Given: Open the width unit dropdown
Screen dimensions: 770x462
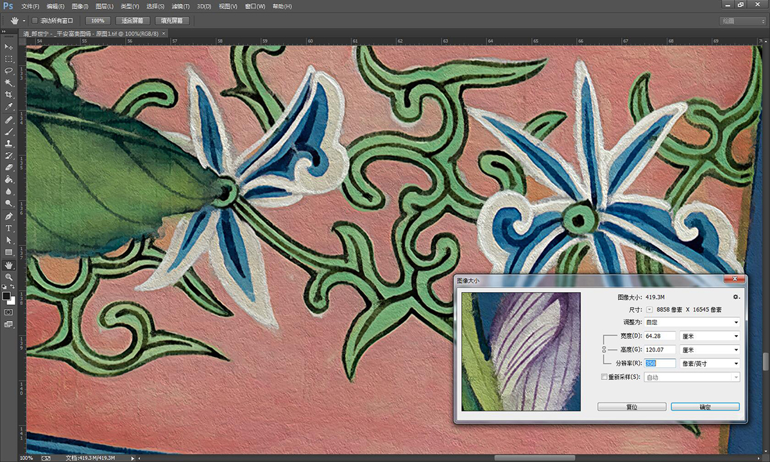Looking at the screenshot, I should tap(710, 336).
